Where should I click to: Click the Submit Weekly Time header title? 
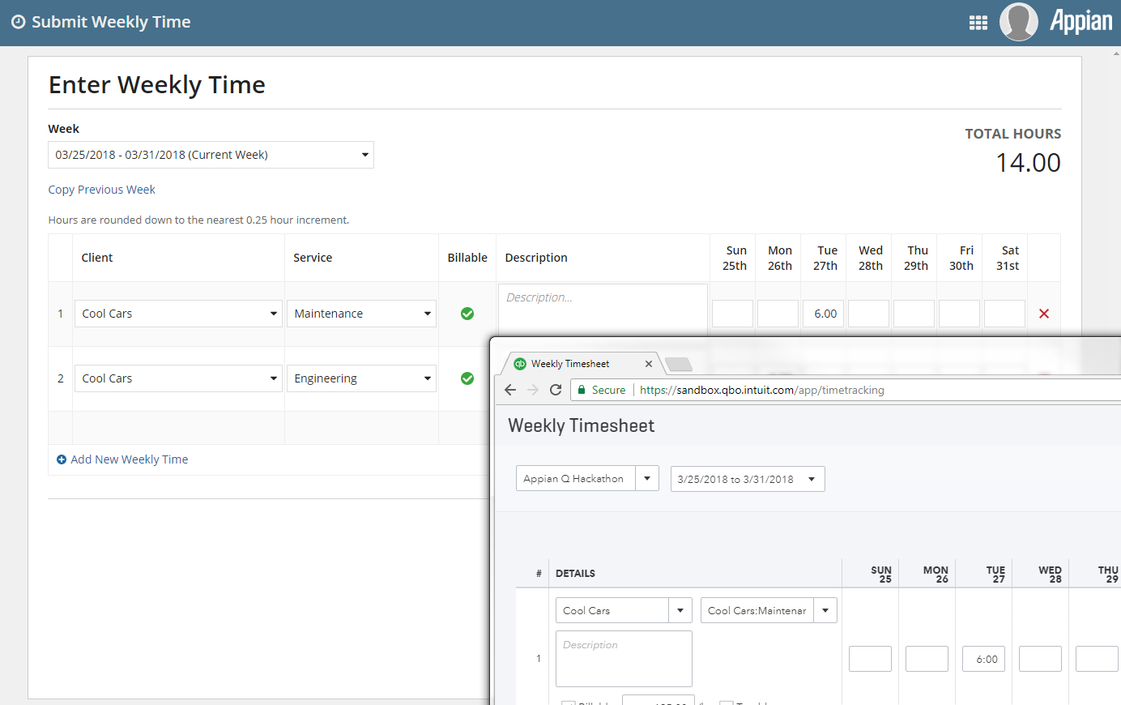pos(111,22)
